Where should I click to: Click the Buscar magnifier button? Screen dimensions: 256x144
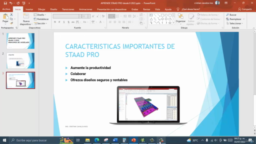point(231,15)
